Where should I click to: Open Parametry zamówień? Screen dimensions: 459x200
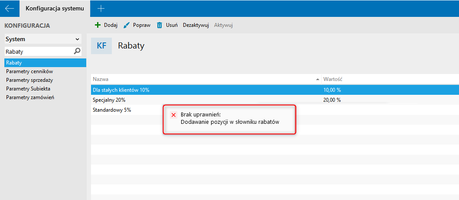click(30, 97)
